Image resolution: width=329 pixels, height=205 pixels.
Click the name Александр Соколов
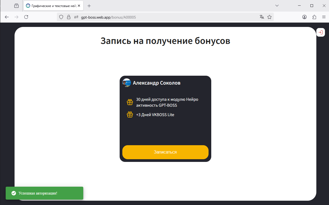pos(157,83)
